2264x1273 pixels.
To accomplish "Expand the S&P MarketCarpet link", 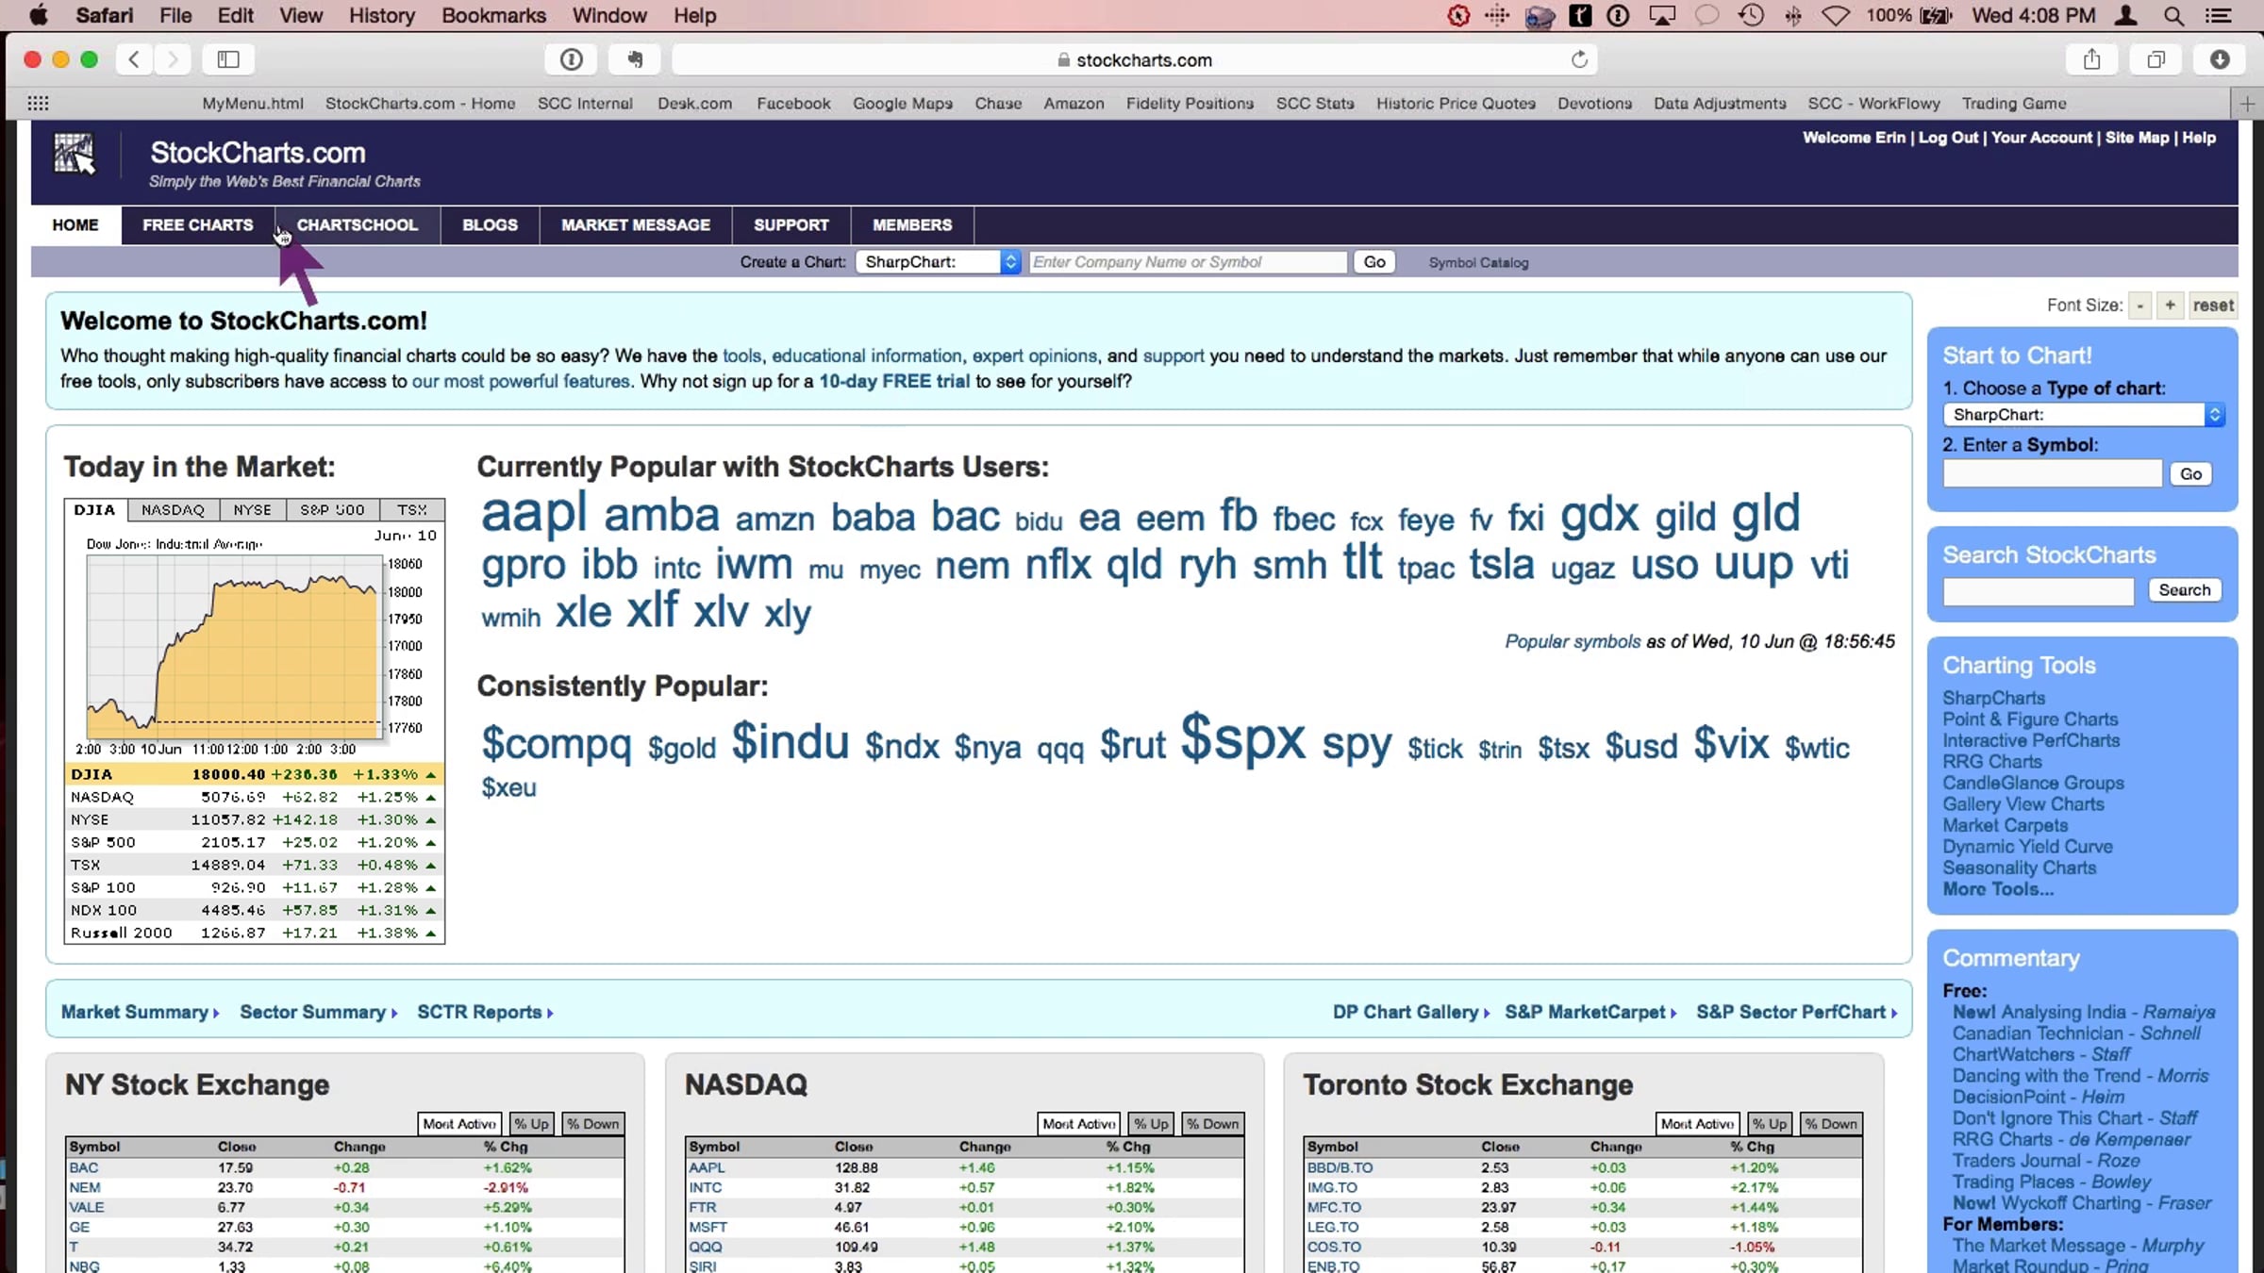I will coord(1590,1012).
